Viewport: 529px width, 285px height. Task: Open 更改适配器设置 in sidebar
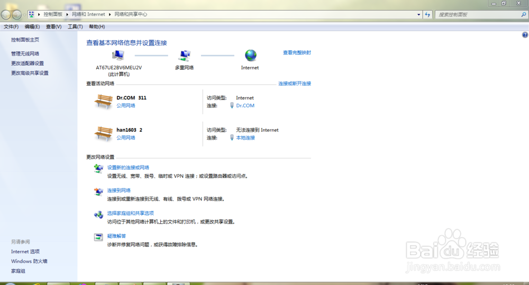[28, 63]
